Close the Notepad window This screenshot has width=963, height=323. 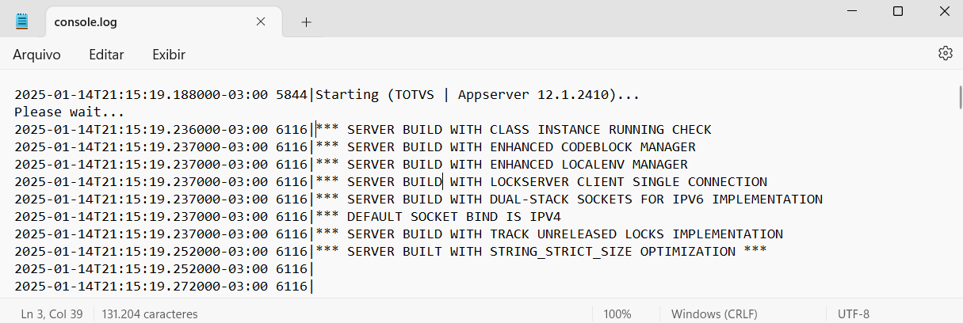944,11
